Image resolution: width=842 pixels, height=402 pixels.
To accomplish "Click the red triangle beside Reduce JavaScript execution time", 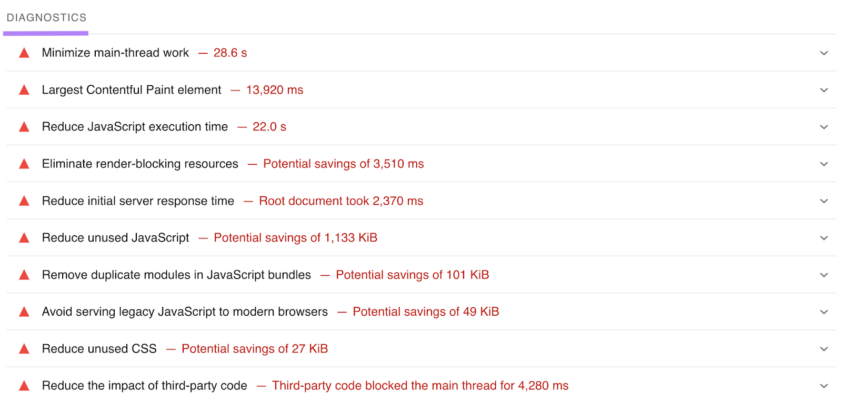I will (24, 127).
